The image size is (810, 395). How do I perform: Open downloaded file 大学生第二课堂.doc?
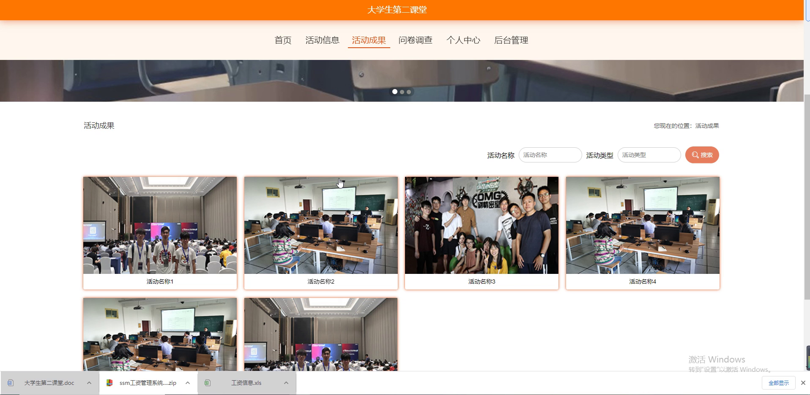coord(49,383)
